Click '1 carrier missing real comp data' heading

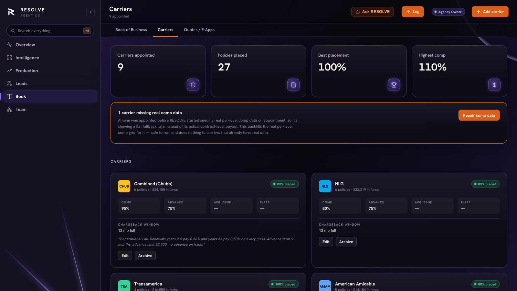coord(150,113)
